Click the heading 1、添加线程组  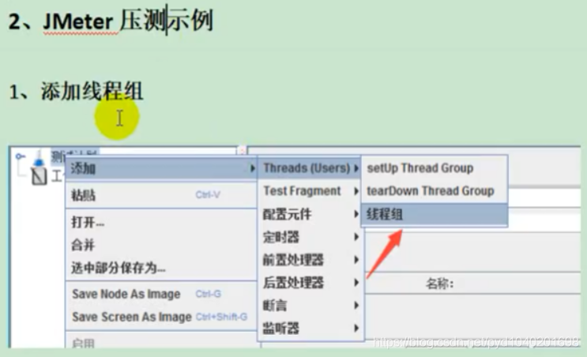(76, 91)
